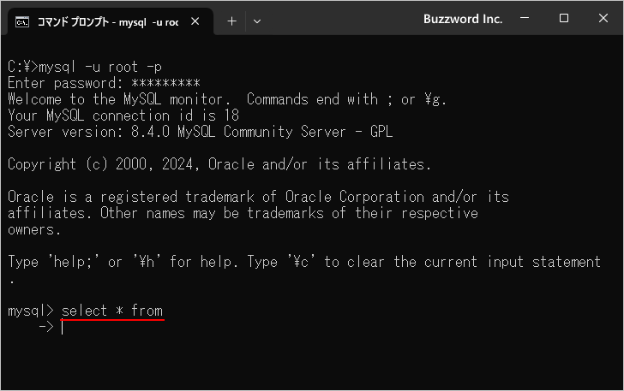
Task: Minimize the terminal window
Action: coord(525,19)
